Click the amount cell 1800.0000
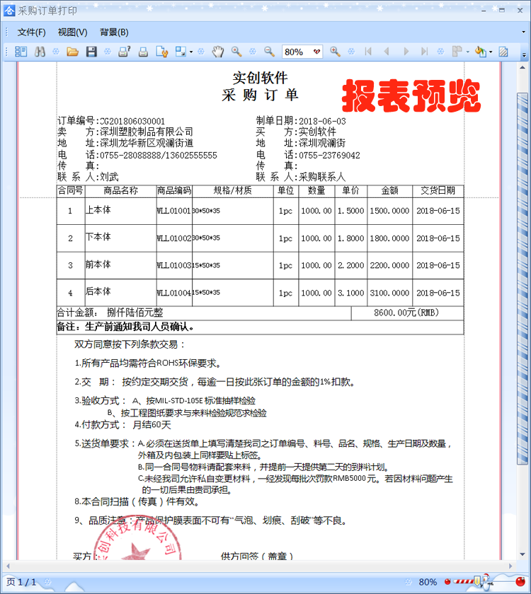Screen dimensions: 531x594 pyautogui.click(x=389, y=238)
